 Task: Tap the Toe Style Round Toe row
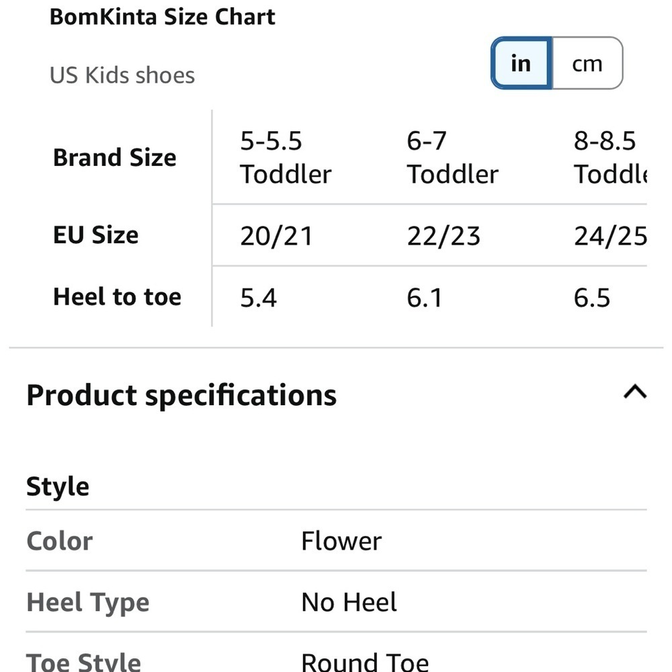(336, 653)
